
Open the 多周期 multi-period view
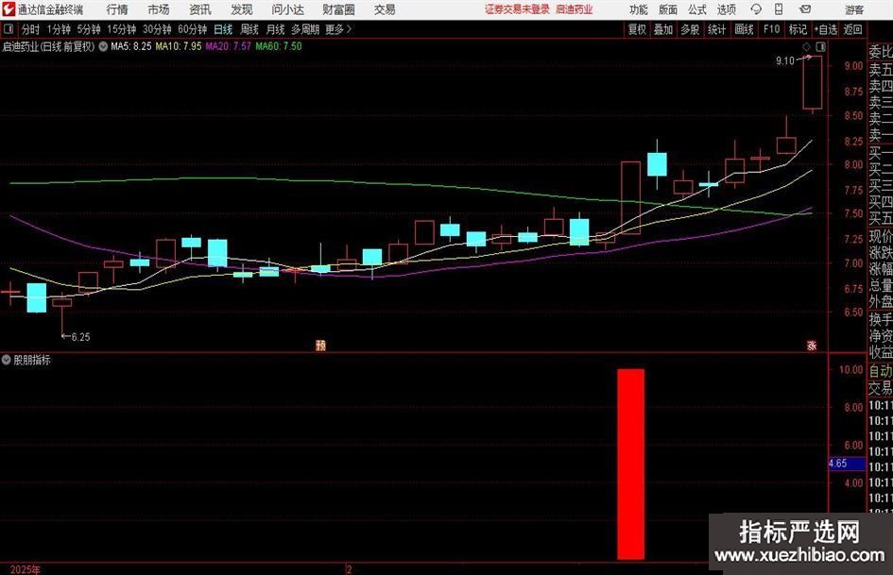305,29
